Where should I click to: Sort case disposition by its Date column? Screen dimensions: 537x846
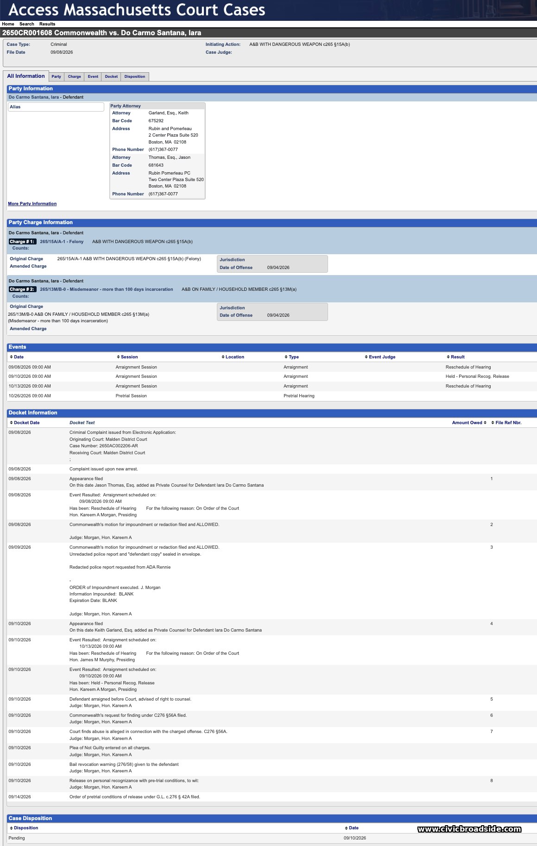352,828
